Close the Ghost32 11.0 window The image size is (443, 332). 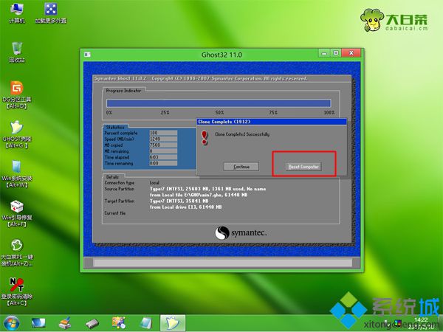(351, 53)
